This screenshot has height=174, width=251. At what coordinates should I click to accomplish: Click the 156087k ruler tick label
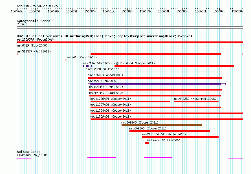219,11
